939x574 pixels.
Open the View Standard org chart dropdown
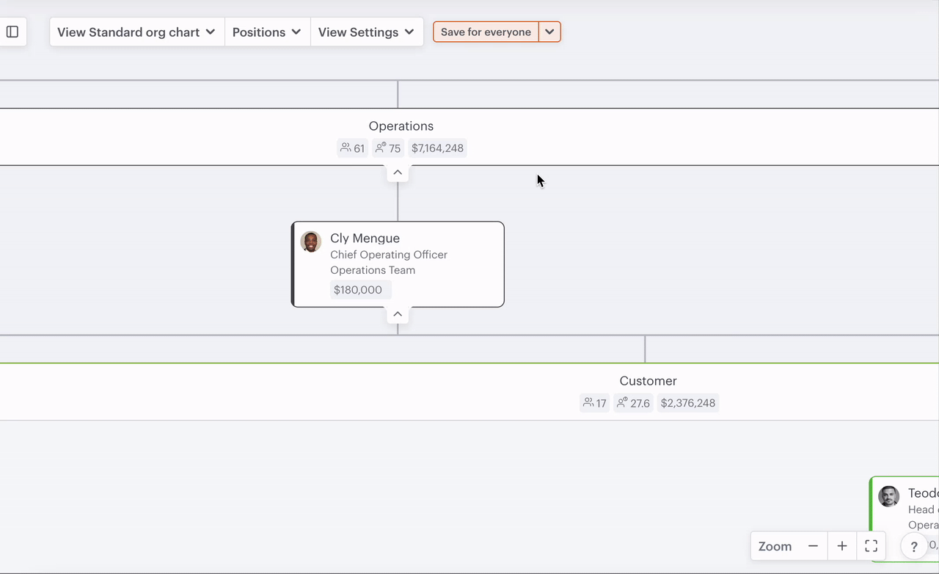[136, 32]
